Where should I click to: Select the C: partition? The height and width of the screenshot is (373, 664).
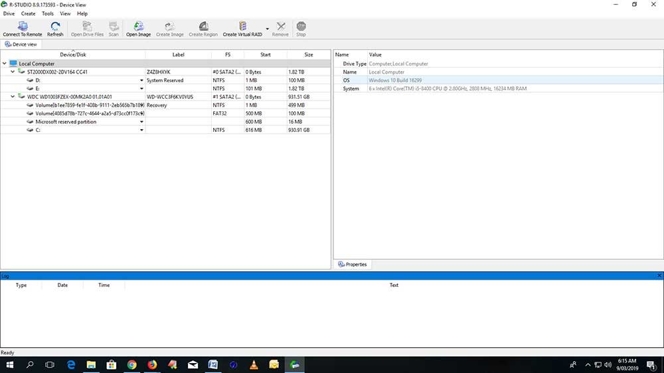click(x=38, y=130)
